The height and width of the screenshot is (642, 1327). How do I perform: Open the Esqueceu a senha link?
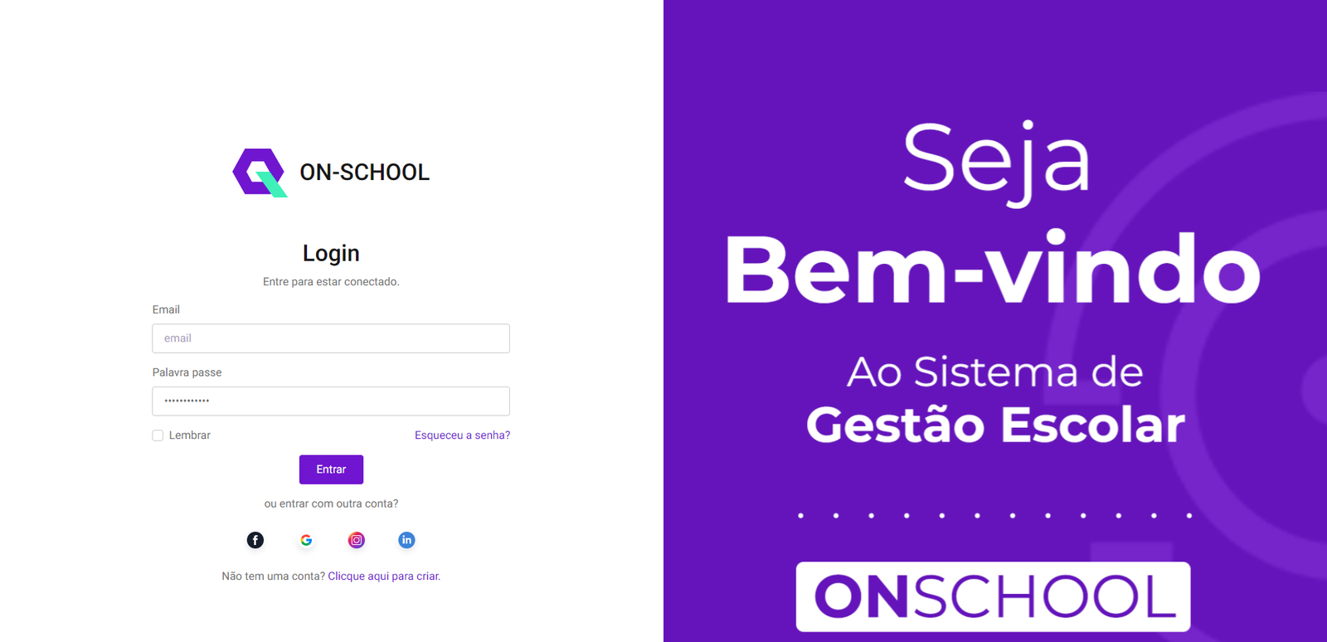462,435
